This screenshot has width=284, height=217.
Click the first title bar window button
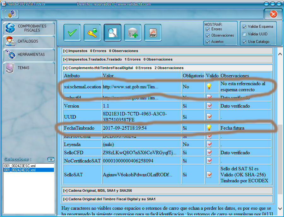[266, 3]
